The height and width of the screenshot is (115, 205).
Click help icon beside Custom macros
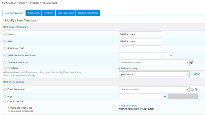pyautogui.click(x=5, y=102)
